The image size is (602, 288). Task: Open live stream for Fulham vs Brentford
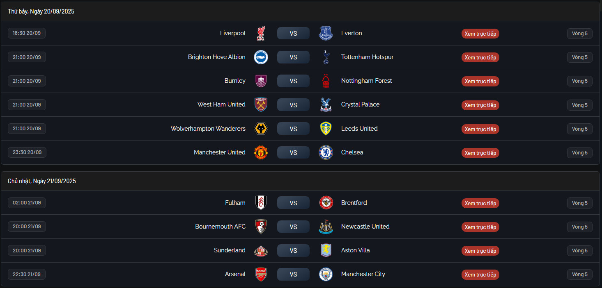[480, 203]
